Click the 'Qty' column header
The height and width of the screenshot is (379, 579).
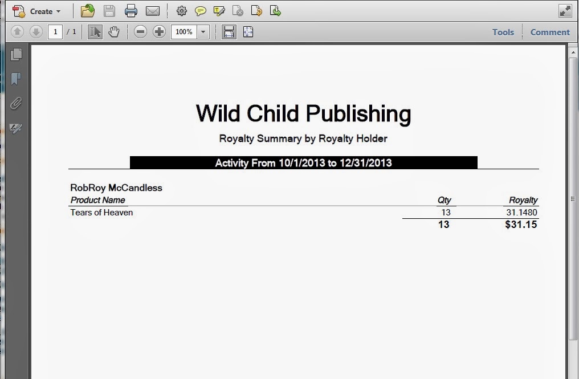[x=444, y=200]
